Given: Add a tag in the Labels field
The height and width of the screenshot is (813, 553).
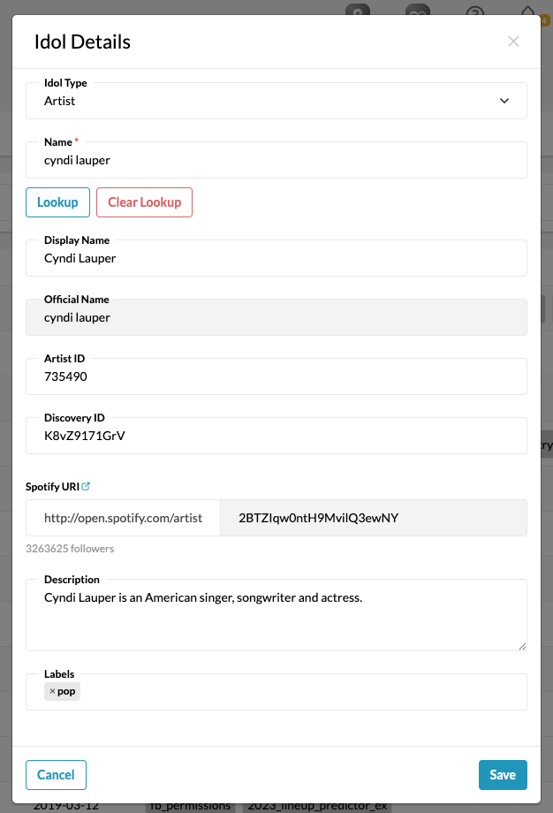Looking at the screenshot, I should [x=300, y=692].
